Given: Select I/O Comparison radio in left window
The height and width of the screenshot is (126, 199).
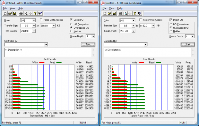Looking at the screenshot, I should pos(71,24).
